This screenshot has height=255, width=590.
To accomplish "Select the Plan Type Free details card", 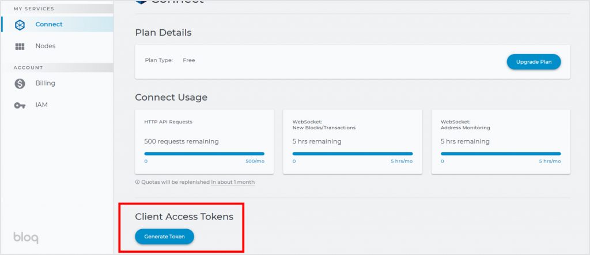I will [x=353, y=62].
